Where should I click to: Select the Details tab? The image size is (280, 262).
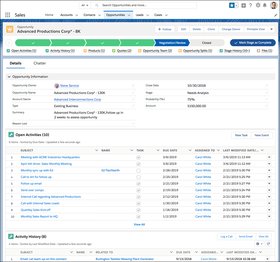[15, 63]
